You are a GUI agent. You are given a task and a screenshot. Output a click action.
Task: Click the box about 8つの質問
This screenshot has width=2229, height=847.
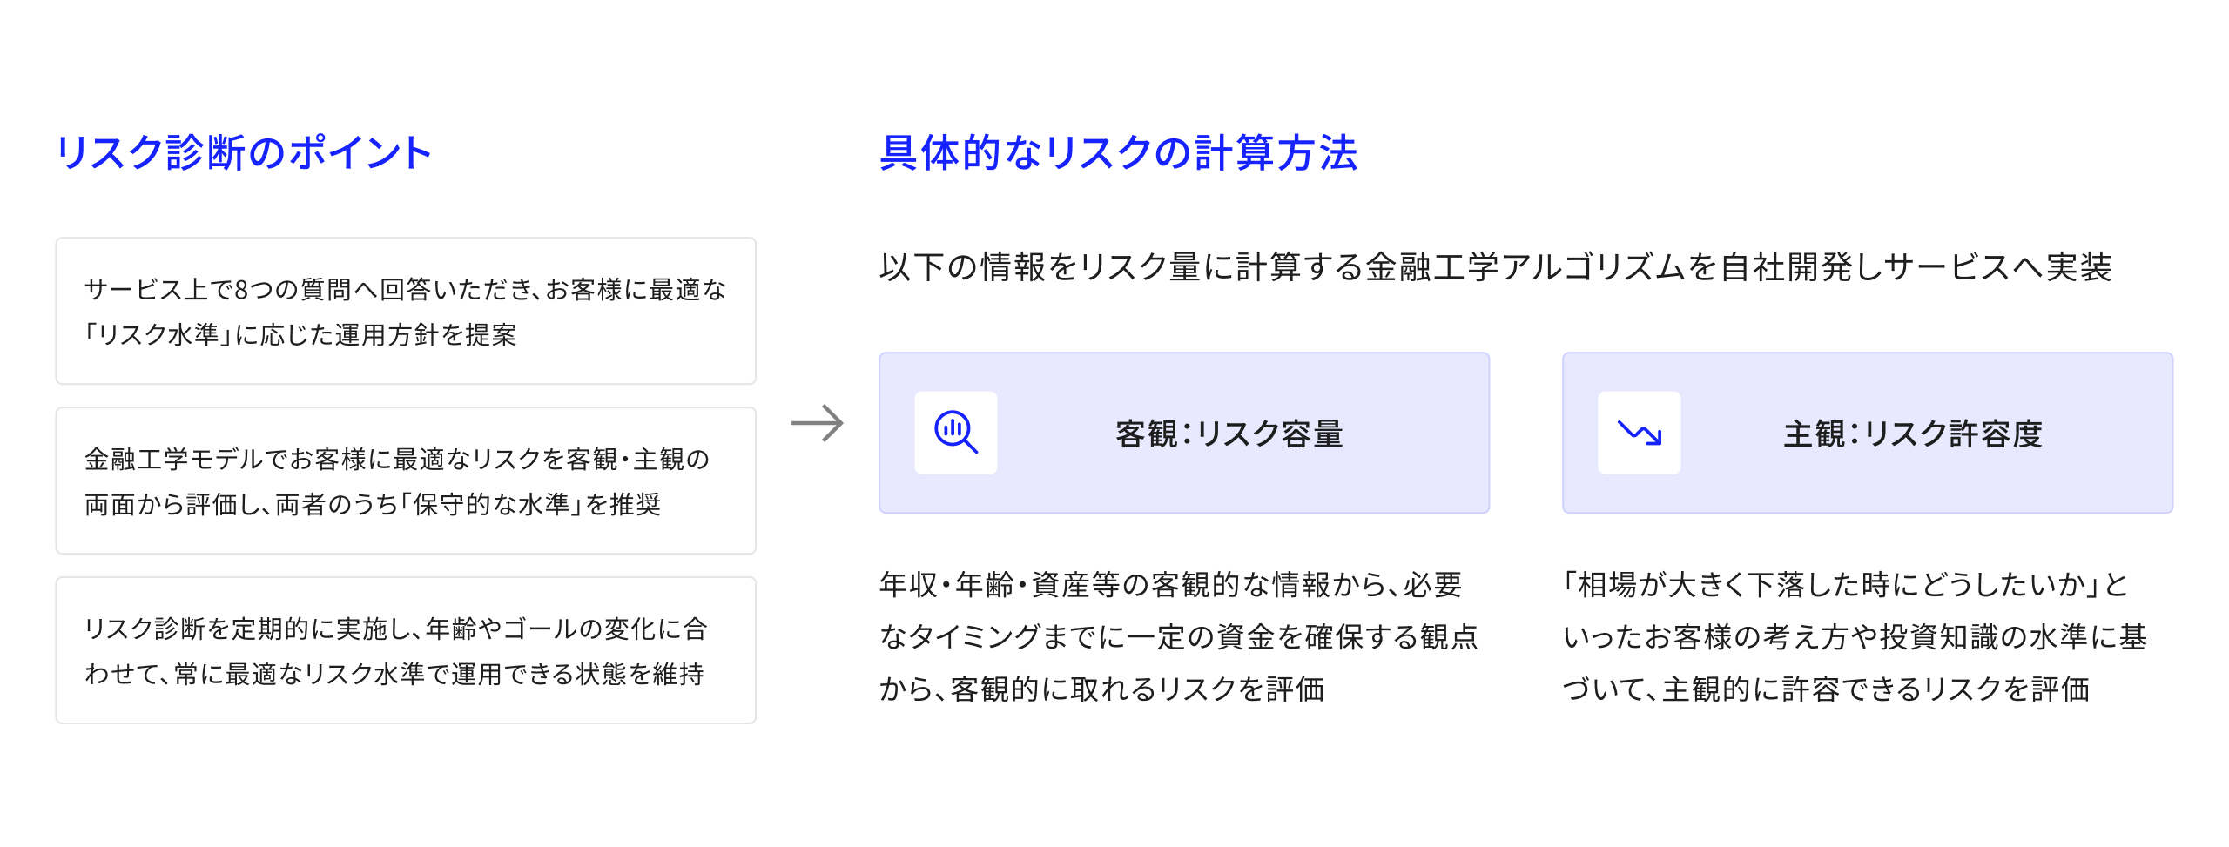click(x=406, y=311)
